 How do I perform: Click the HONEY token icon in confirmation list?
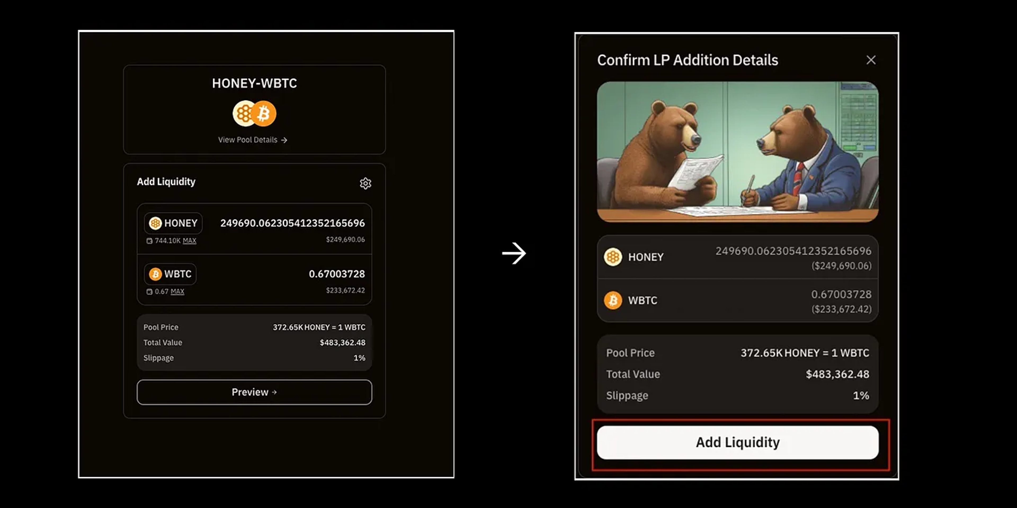[x=613, y=257]
